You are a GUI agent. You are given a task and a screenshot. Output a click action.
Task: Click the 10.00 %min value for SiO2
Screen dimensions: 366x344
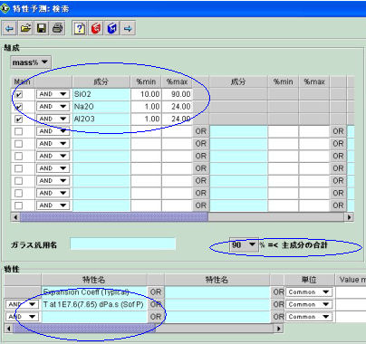146,94
